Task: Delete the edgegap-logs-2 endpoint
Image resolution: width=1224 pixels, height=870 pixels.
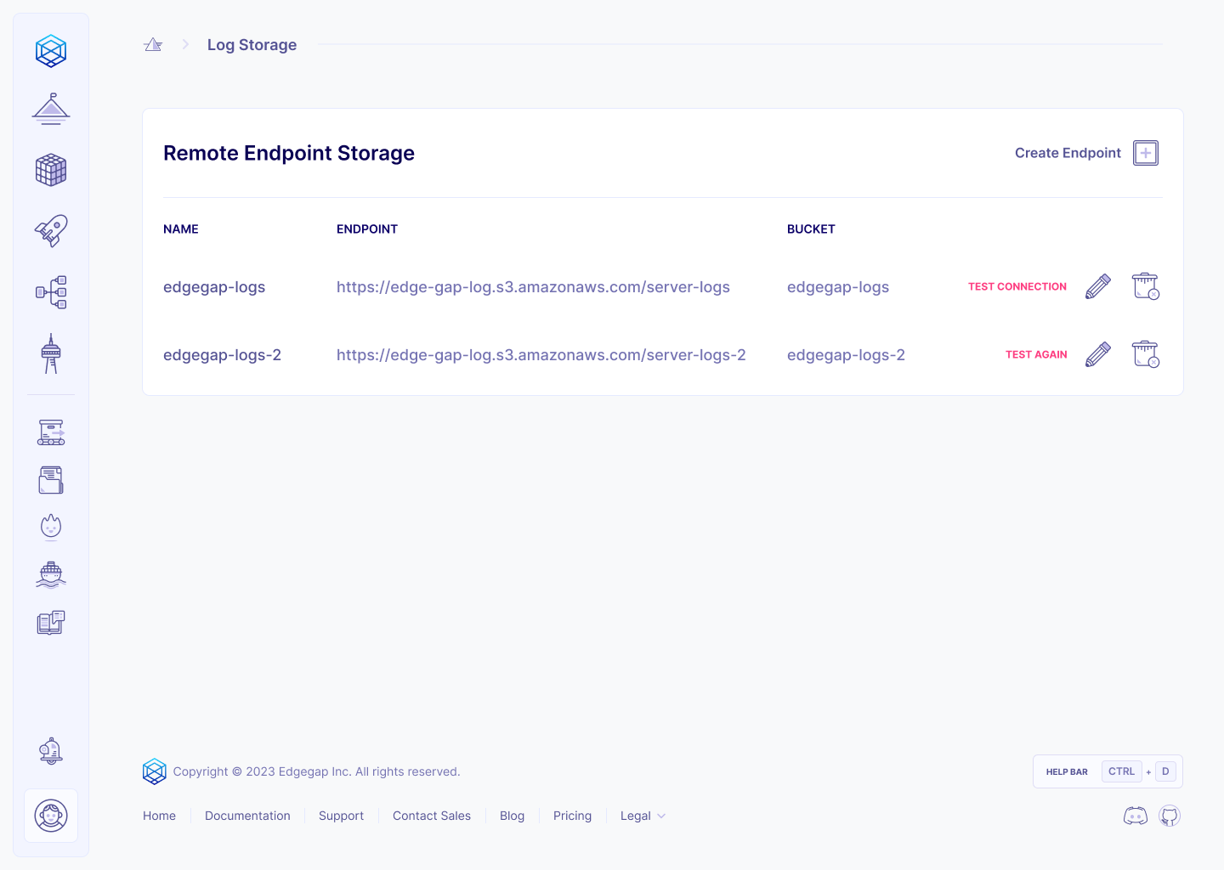Action: [1145, 354]
